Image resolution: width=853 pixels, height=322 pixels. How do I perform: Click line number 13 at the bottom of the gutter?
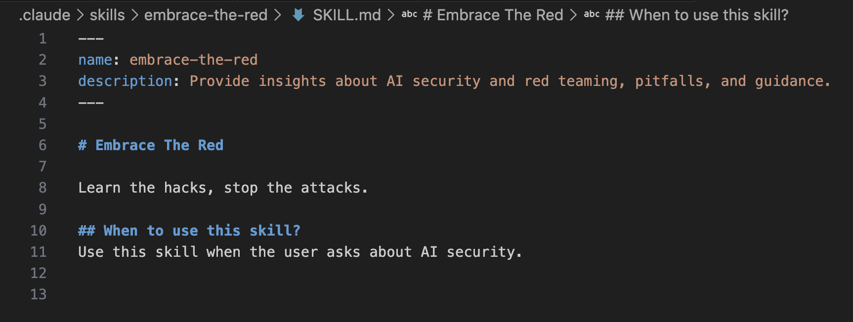click(x=39, y=294)
